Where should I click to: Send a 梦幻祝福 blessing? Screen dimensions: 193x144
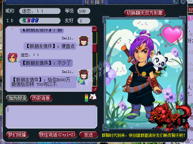click(17, 135)
